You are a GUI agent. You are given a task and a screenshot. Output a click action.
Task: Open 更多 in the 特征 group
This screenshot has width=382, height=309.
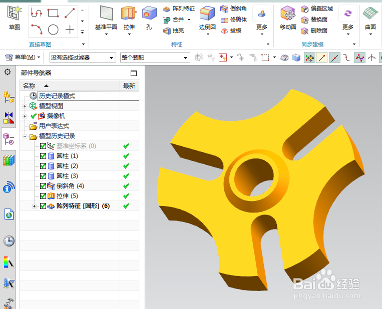click(x=262, y=20)
